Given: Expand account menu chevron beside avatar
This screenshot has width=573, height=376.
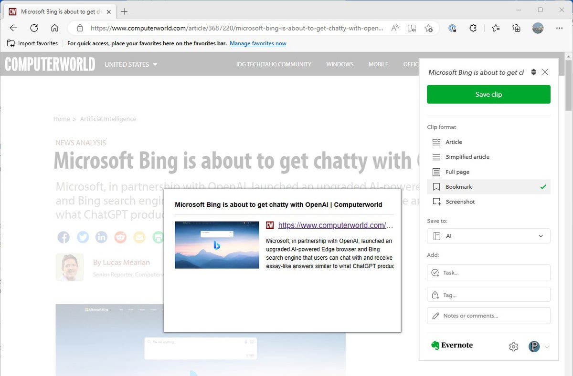Looking at the screenshot, I should (x=547, y=347).
